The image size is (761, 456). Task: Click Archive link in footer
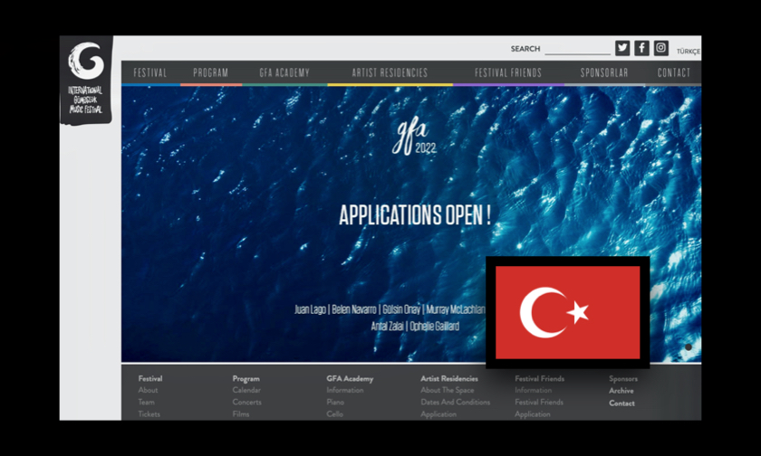[x=621, y=391]
